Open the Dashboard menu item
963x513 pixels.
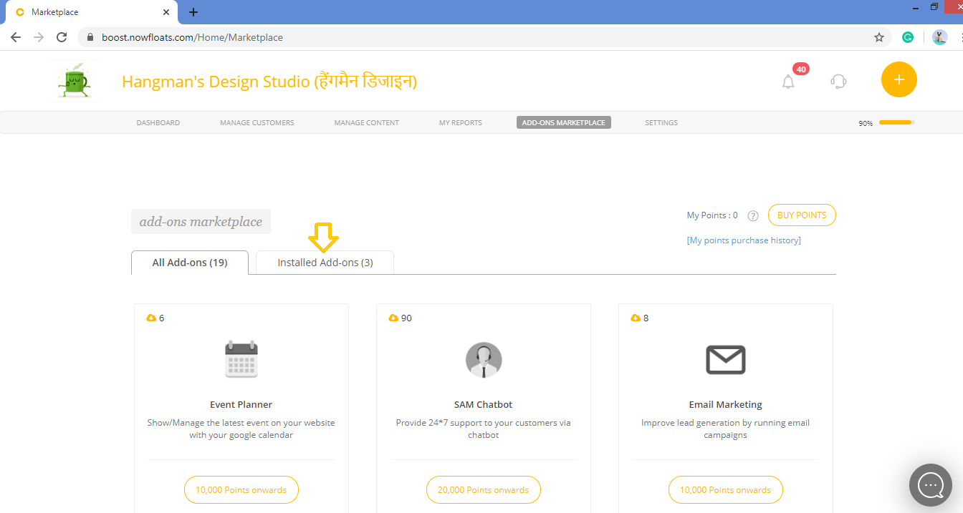(x=158, y=122)
